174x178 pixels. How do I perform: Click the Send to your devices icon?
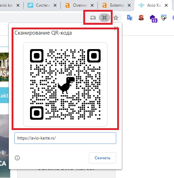[x=93, y=18]
